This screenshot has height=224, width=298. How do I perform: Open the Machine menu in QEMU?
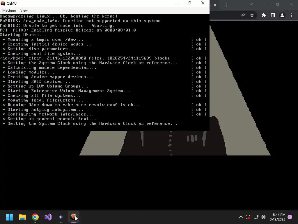tap(9, 10)
